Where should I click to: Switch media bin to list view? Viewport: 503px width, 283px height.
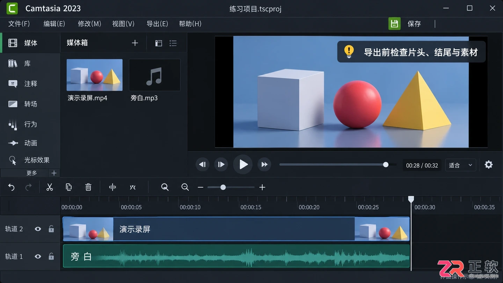[173, 43]
